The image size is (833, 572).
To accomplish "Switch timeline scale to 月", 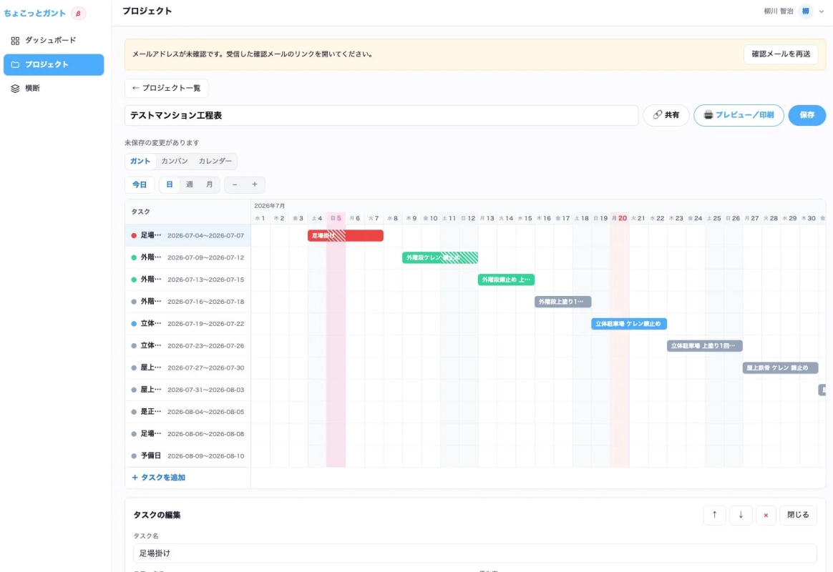I will pyautogui.click(x=209, y=184).
